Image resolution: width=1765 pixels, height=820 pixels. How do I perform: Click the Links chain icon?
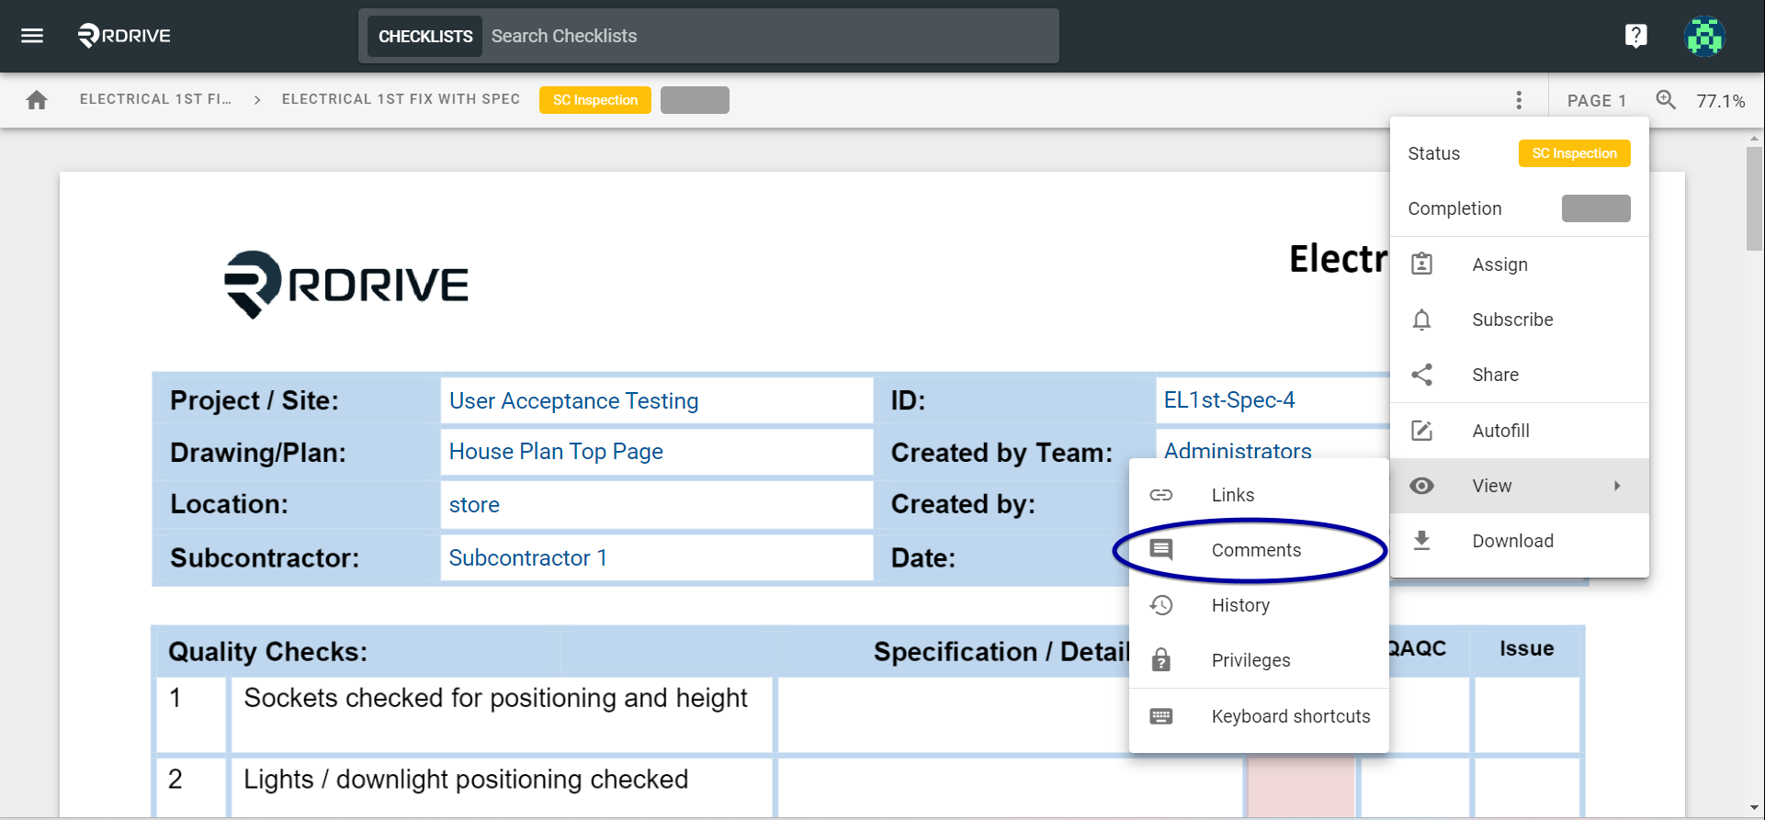1161,495
